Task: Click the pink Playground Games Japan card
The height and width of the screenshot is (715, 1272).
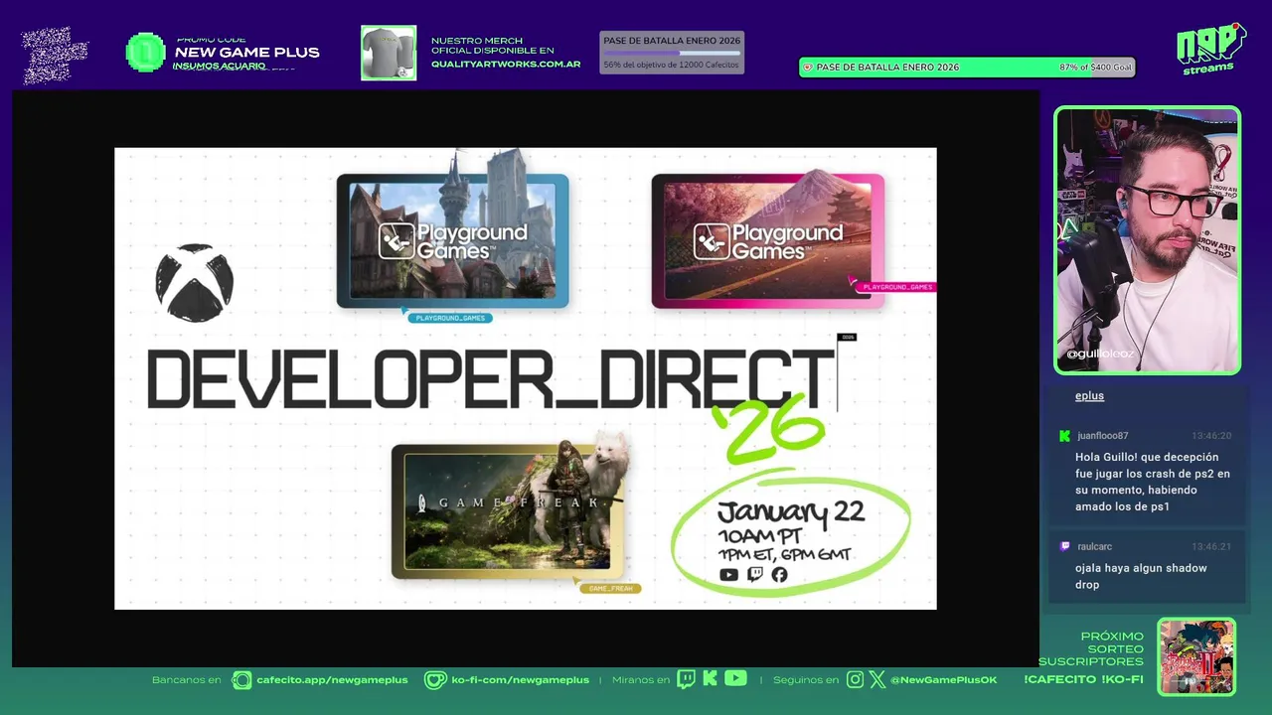Action: [767, 240]
